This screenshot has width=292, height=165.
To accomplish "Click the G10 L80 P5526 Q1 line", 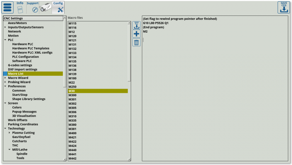I will tap(156, 23).
